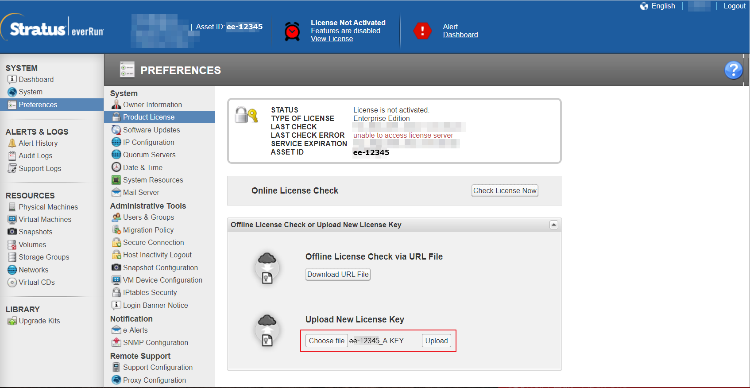Image resolution: width=750 pixels, height=388 pixels.
Task: Click the license alarm clock icon
Action: (292, 31)
